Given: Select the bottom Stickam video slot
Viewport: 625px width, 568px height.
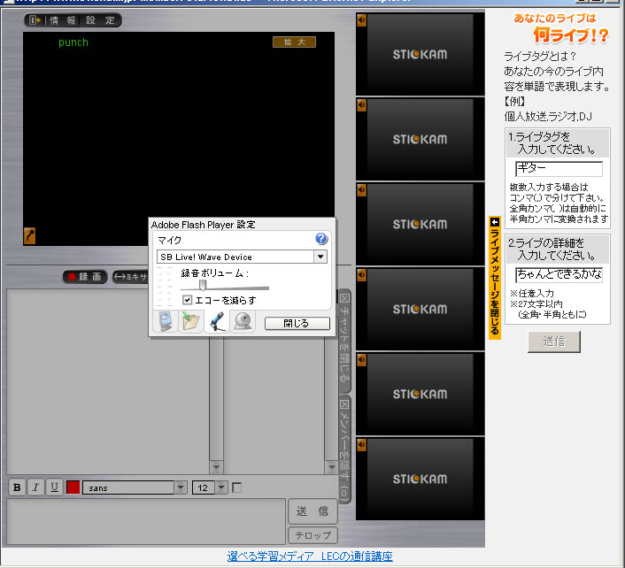Looking at the screenshot, I should (420, 479).
